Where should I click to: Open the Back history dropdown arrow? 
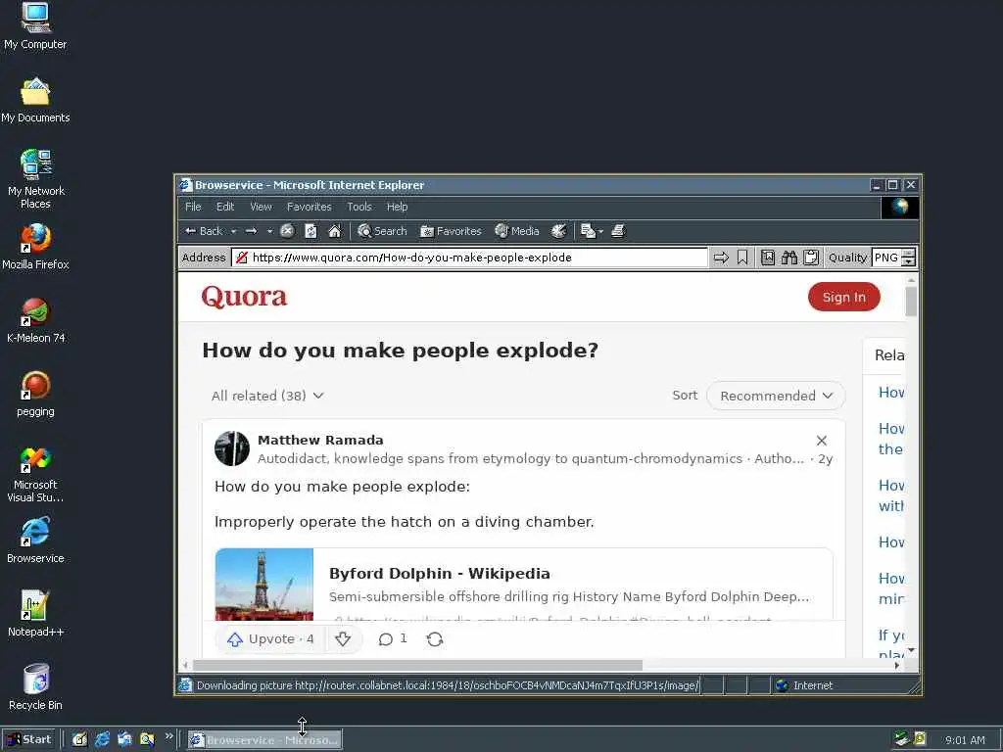233,231
